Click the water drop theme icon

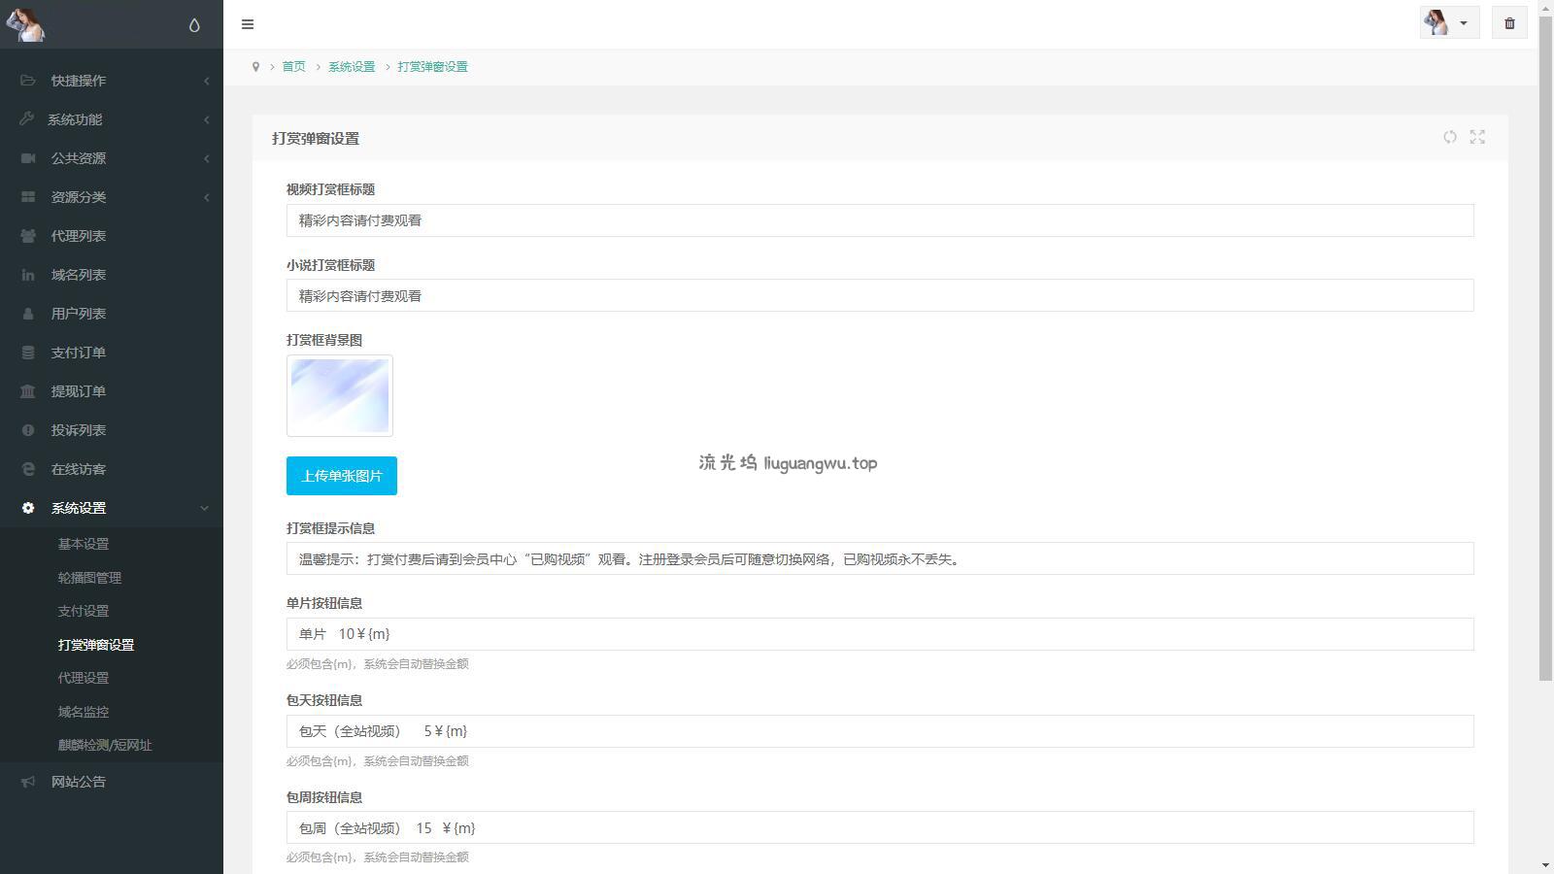click(x=194, y=25)
